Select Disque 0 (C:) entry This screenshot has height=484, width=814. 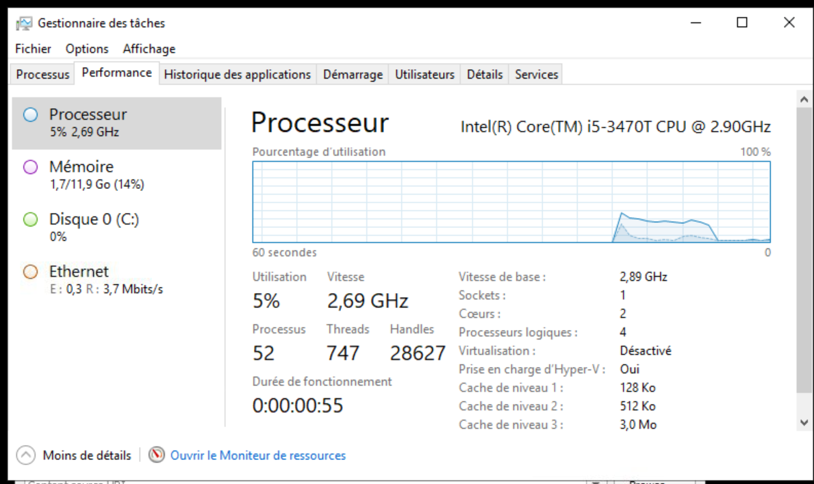pyautogui.click(x=117, y=228)
